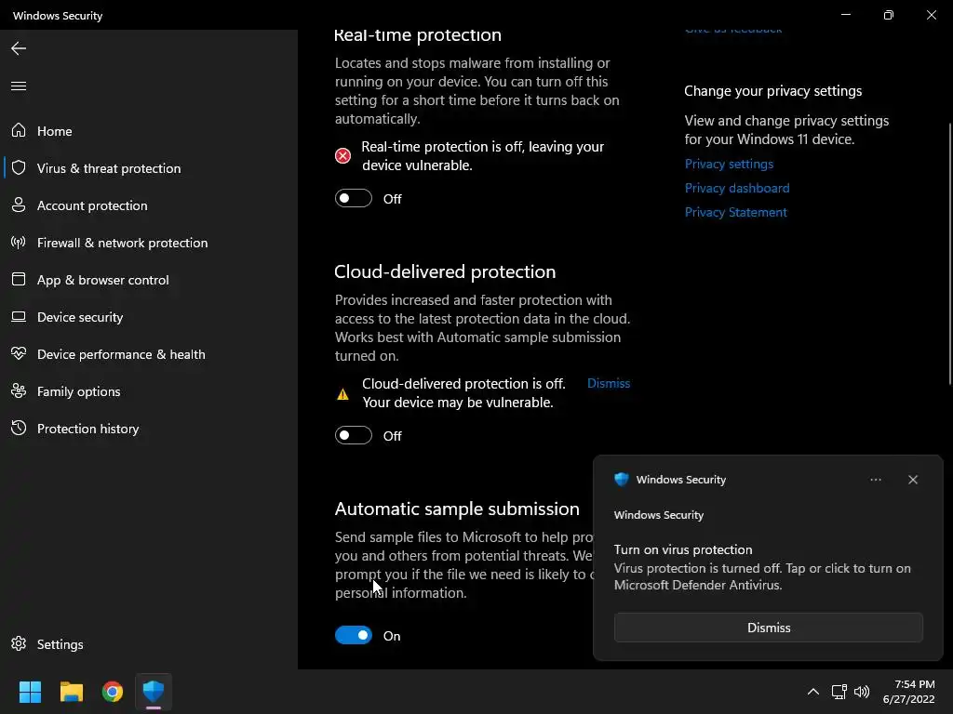
Task: Open the Privacy Statement link
Action: [x=735, y=213]
